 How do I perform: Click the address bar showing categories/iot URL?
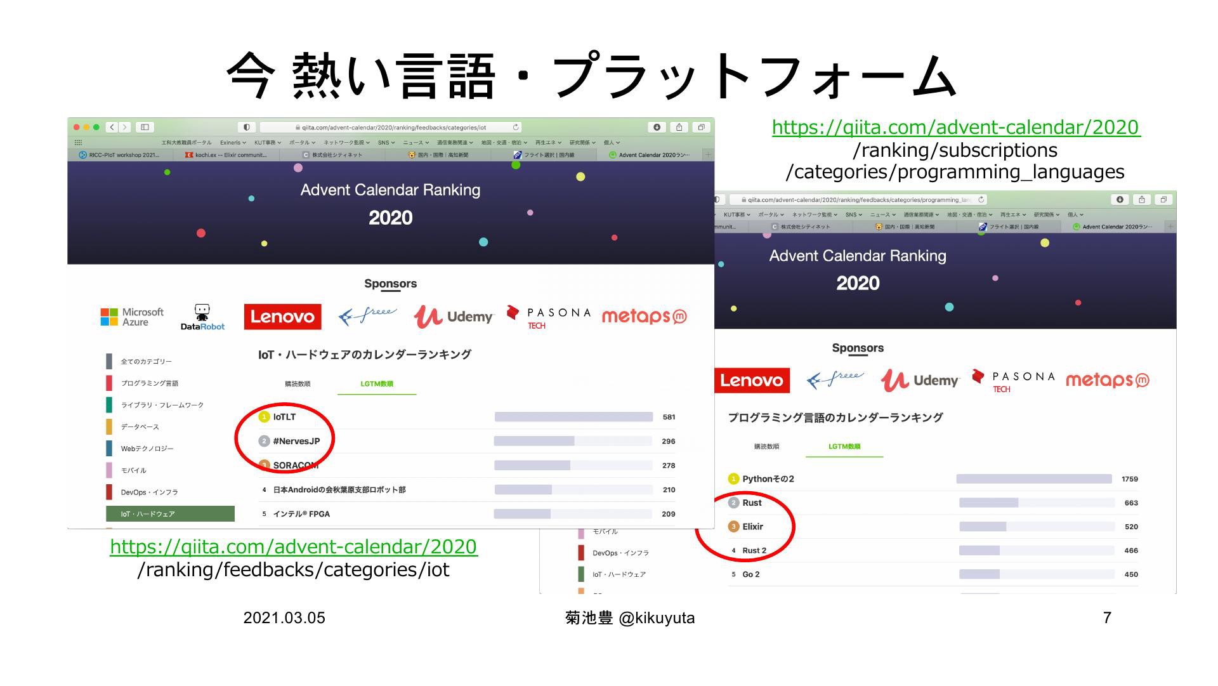(390, 127)
